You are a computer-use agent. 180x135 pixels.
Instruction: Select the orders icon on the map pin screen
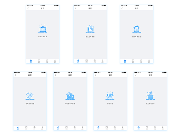click(34, 128)
